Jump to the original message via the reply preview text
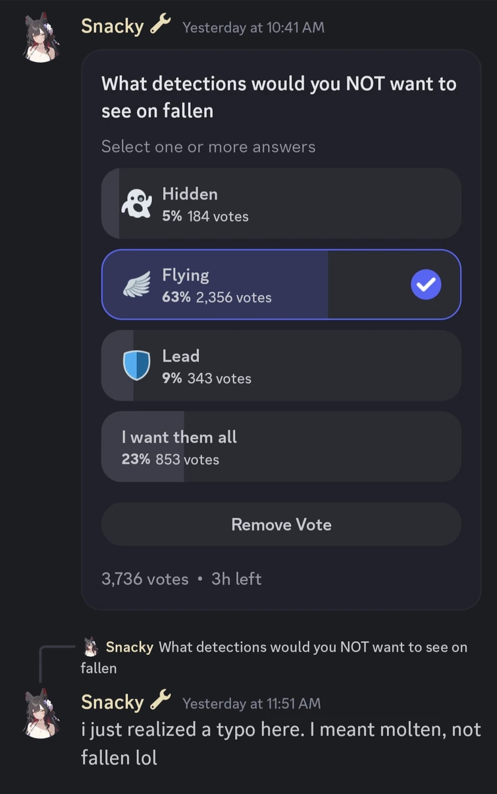497x794 pixels. (313, 647)
